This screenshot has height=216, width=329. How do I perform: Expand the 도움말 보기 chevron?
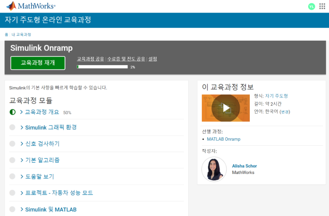22,176
